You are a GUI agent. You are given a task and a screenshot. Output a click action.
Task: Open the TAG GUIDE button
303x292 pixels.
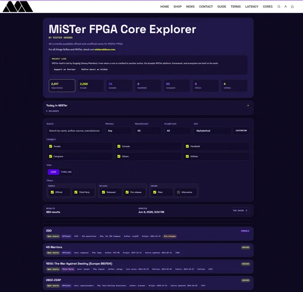(240, 210)
